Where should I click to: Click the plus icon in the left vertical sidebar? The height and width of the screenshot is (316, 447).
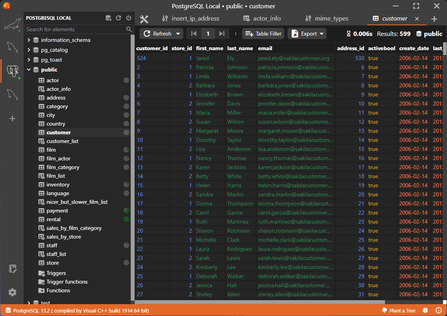(12, 118)
